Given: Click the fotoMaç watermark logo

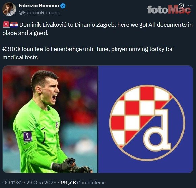Looking at the screenshot, I should point(169,9).
